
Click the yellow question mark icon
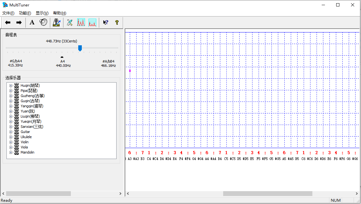tap(117, 22)
